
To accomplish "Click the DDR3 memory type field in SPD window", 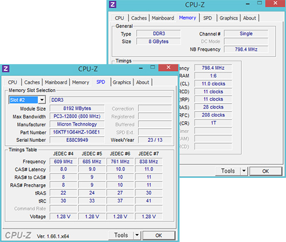I will click(110, 100).
